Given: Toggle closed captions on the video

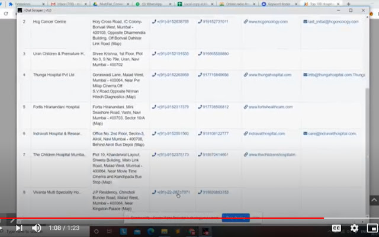Looking at the screenshot, I should point(336,228).
